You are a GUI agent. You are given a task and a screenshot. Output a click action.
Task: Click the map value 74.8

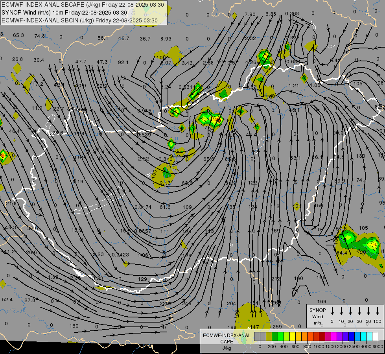pyautogui.click(x=40, y=36)
